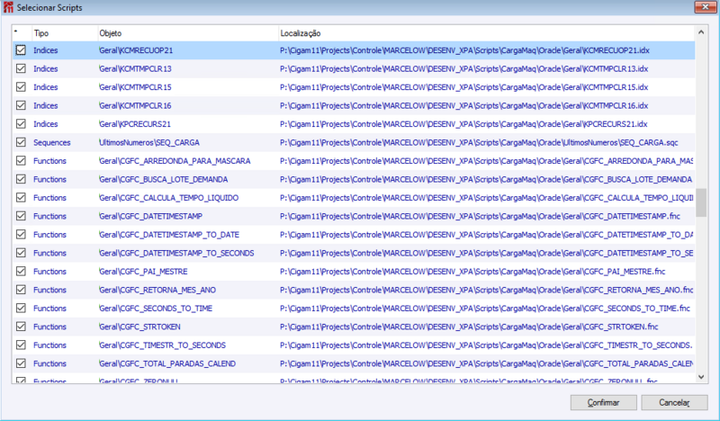
Task: Uncheck CGFC_PAI_MESTRE function checkbox
Action: (21, 272)
